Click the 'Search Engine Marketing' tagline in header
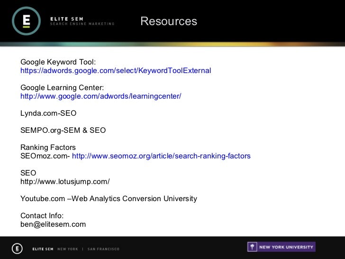345x259 pixels. (82, 24)
